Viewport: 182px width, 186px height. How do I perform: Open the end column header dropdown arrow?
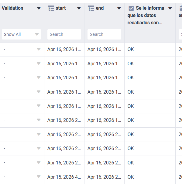tap(119, 8)
